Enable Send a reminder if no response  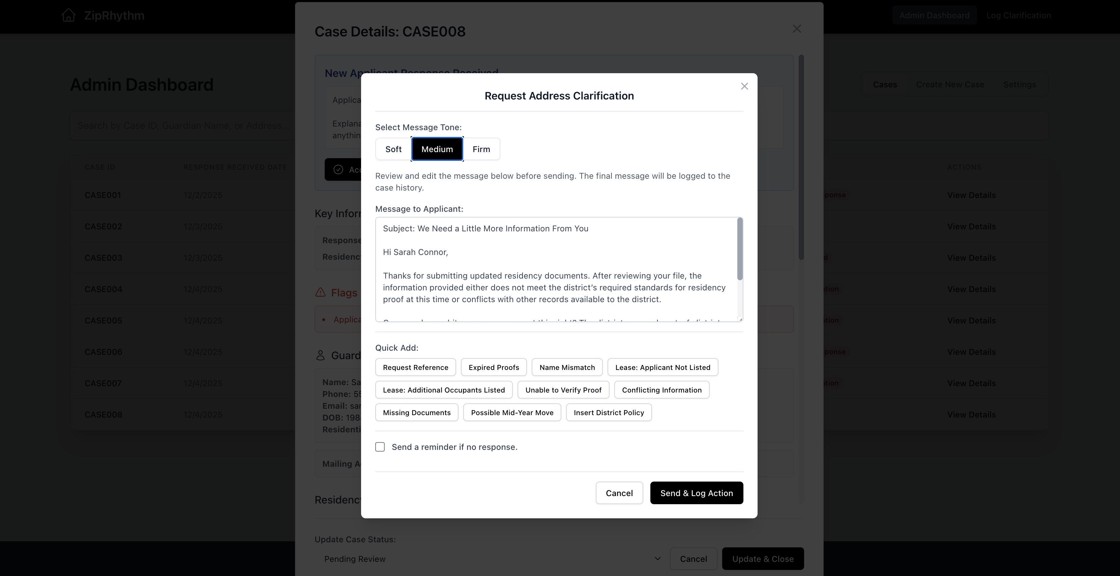[380, 447]
